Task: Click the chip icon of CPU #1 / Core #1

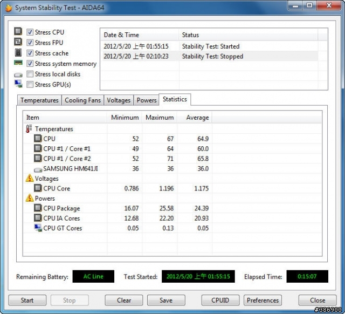Action: pos(38,148)
